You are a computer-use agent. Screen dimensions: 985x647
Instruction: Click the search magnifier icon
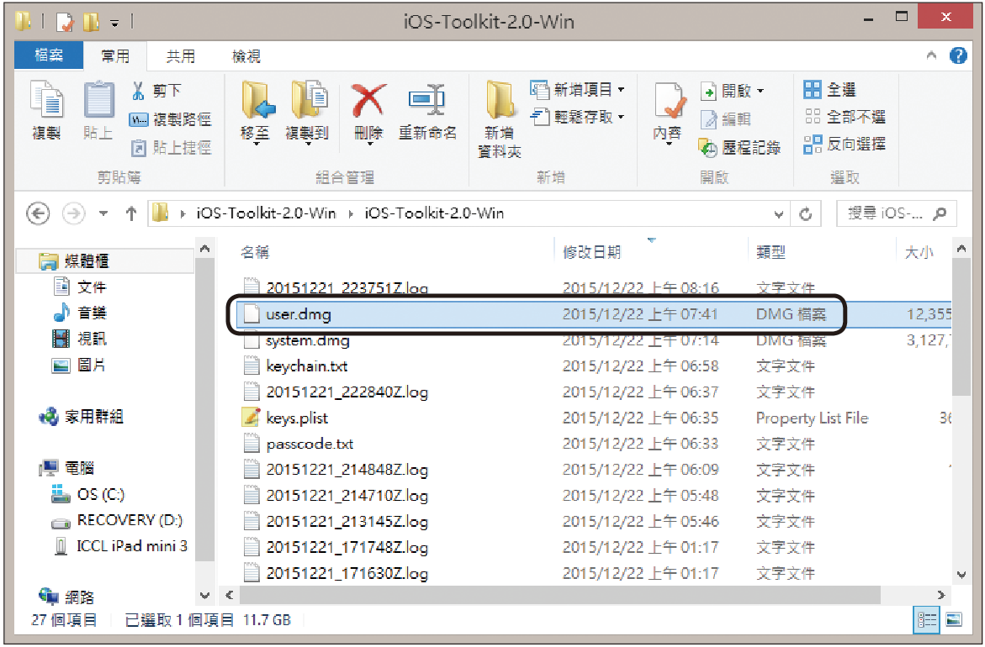coord(940,214)
